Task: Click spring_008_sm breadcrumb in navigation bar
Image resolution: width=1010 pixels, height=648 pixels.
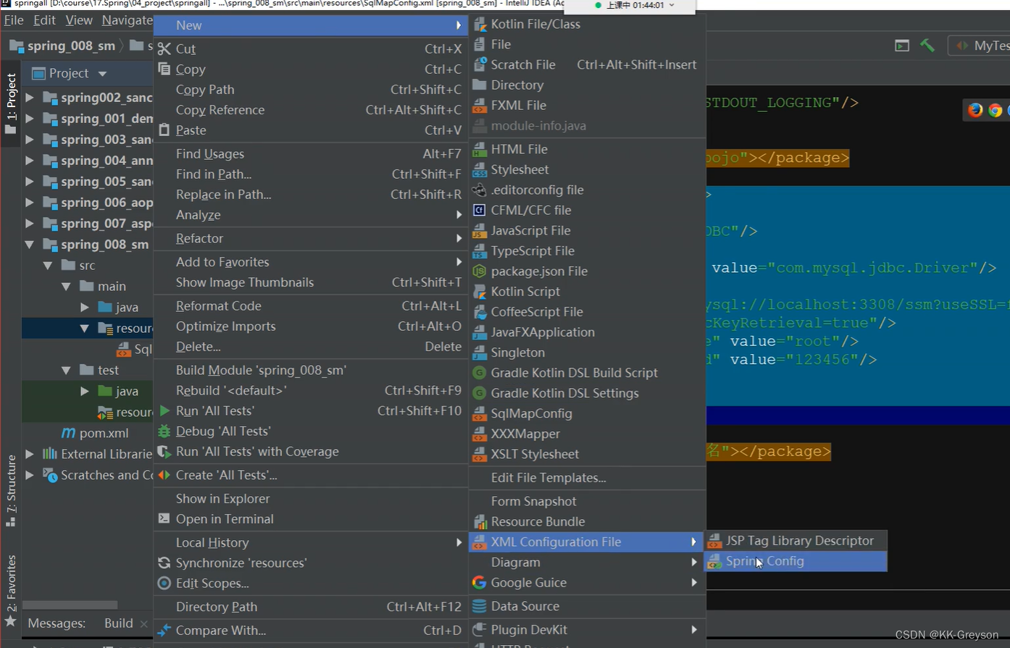Action: [x=63, y=46]
